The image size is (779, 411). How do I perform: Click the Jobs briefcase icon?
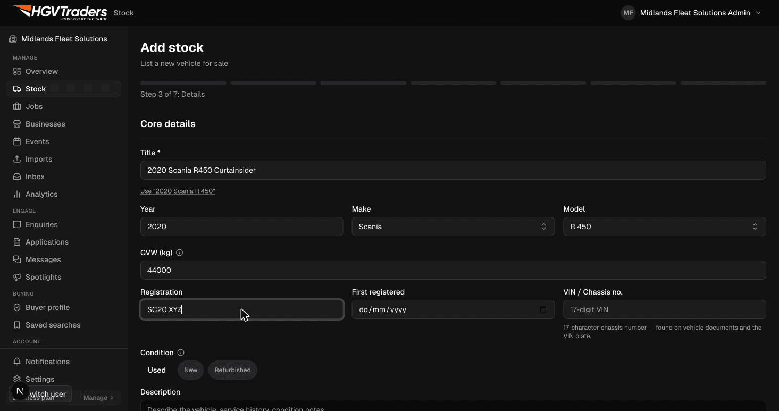(x=17, y=106)
